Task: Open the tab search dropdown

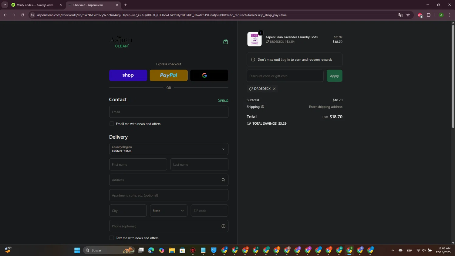Action: pyautogui.click(x=5, y=5)
